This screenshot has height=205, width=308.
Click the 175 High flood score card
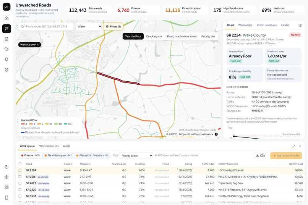[x=234, y=10]
